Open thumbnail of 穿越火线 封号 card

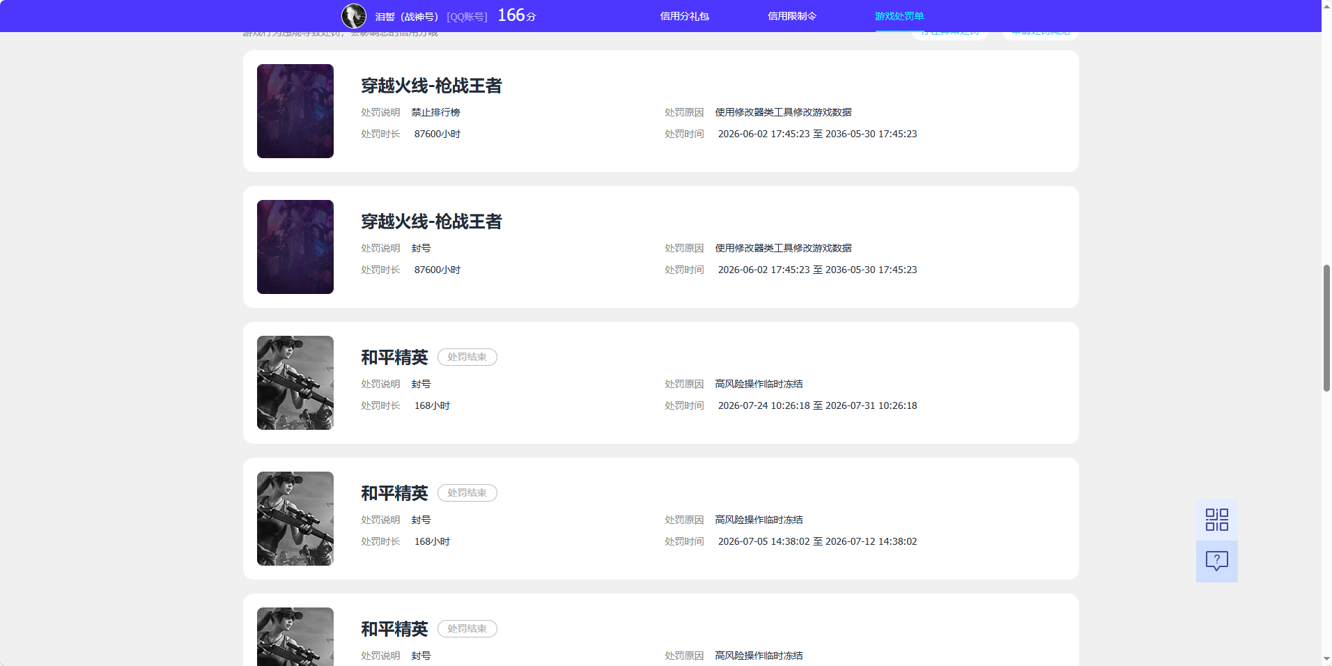(x=295, y=247)
